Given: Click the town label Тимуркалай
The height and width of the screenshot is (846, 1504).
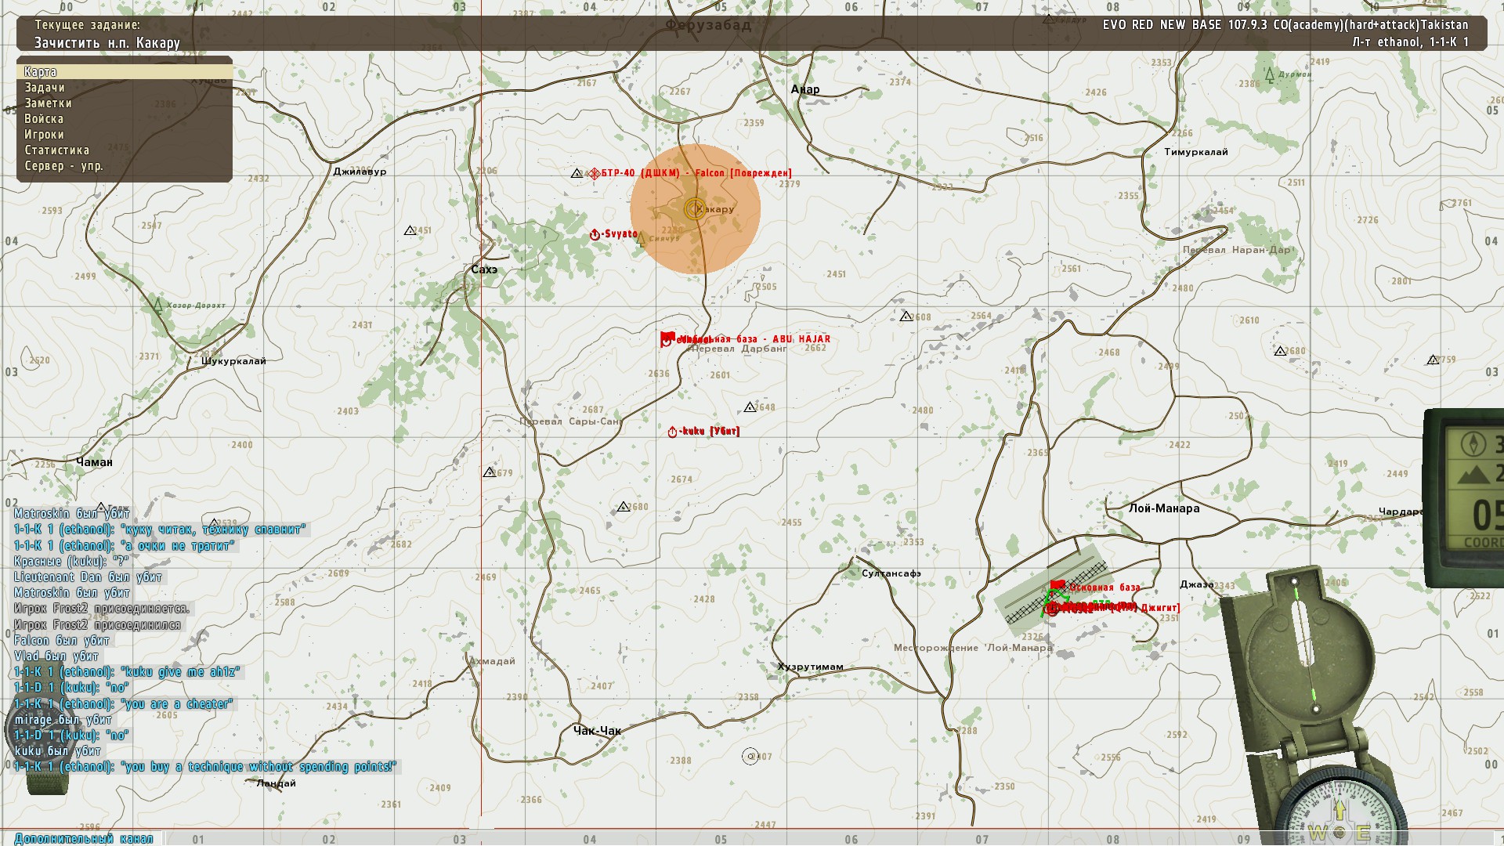Looking at the screenshot, I should click(1196, 152).
